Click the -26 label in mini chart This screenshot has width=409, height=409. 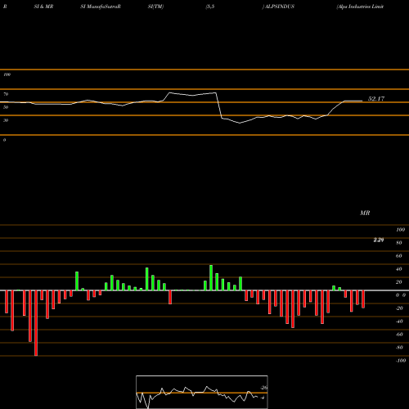[264, 388]
